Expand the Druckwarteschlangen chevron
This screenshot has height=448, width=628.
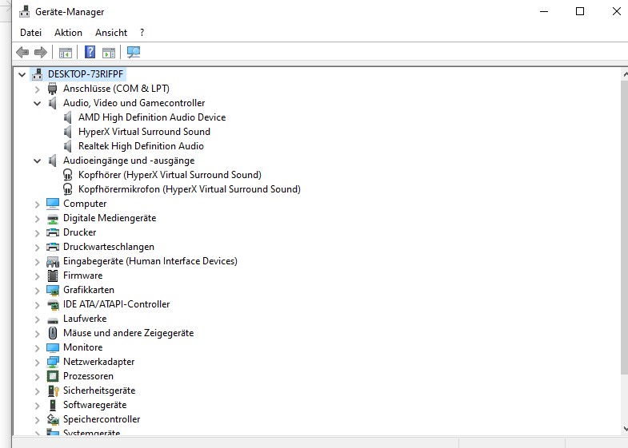(x=38, y=248)
